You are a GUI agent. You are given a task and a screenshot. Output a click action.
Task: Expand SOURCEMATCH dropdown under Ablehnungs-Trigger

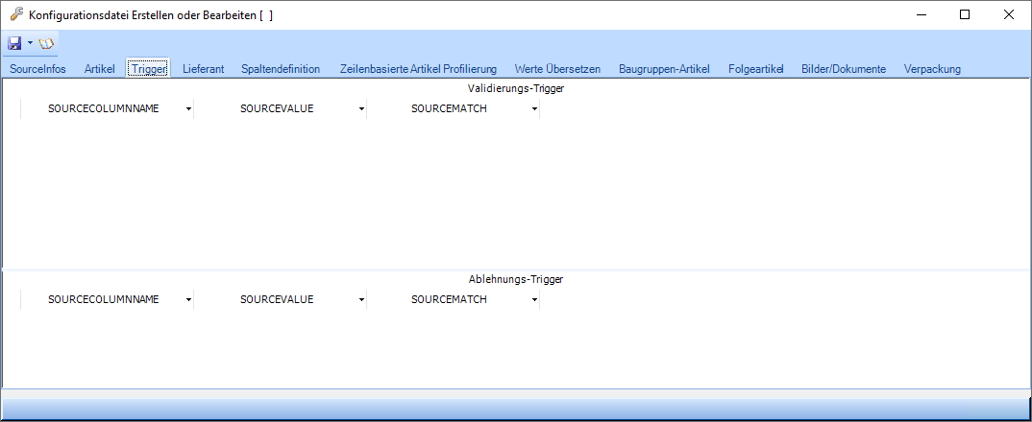(534, 299)
